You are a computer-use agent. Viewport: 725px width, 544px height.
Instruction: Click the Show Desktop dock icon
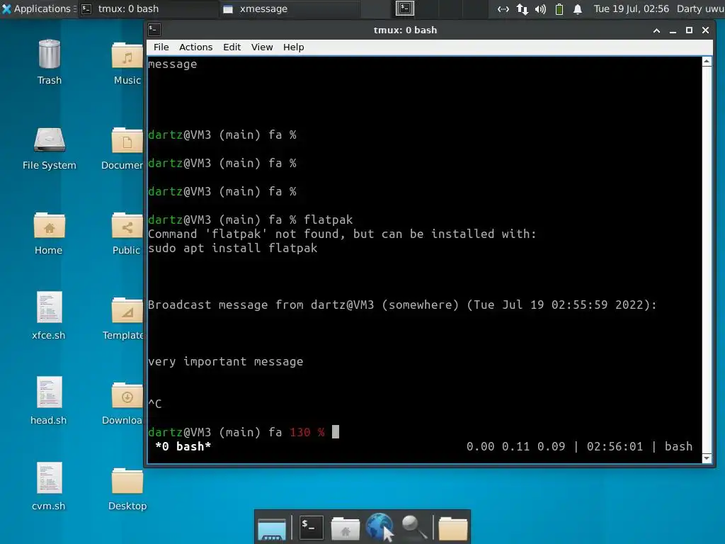pos(272,528)
